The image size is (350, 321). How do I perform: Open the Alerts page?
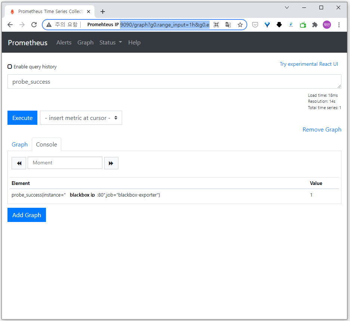point(64,43)
